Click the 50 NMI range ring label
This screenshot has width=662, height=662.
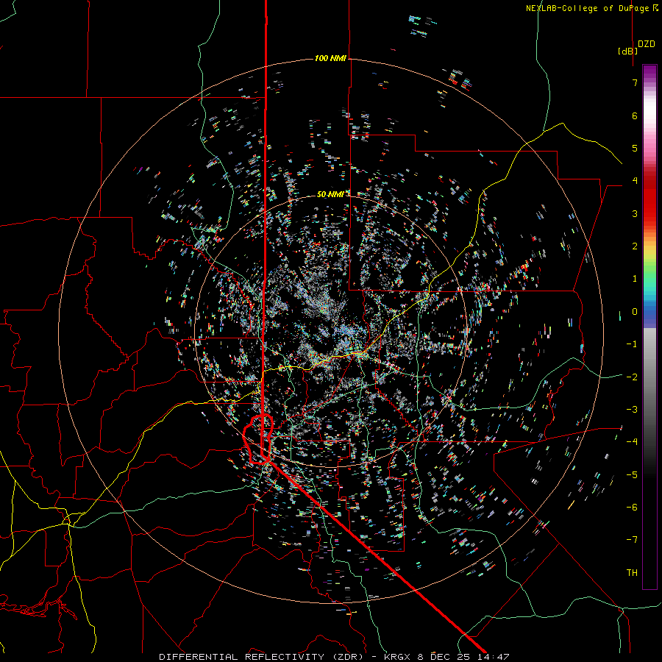pos(330,194)
